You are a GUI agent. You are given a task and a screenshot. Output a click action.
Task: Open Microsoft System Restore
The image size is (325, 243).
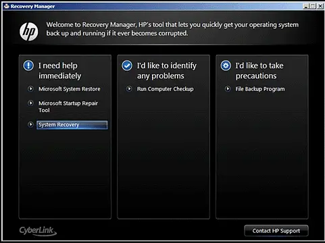(x=70, y=89)
